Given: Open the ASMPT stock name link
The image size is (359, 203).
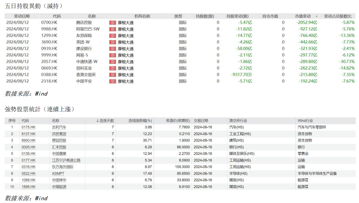Looking at the screenshot, I should click(58, 174).
